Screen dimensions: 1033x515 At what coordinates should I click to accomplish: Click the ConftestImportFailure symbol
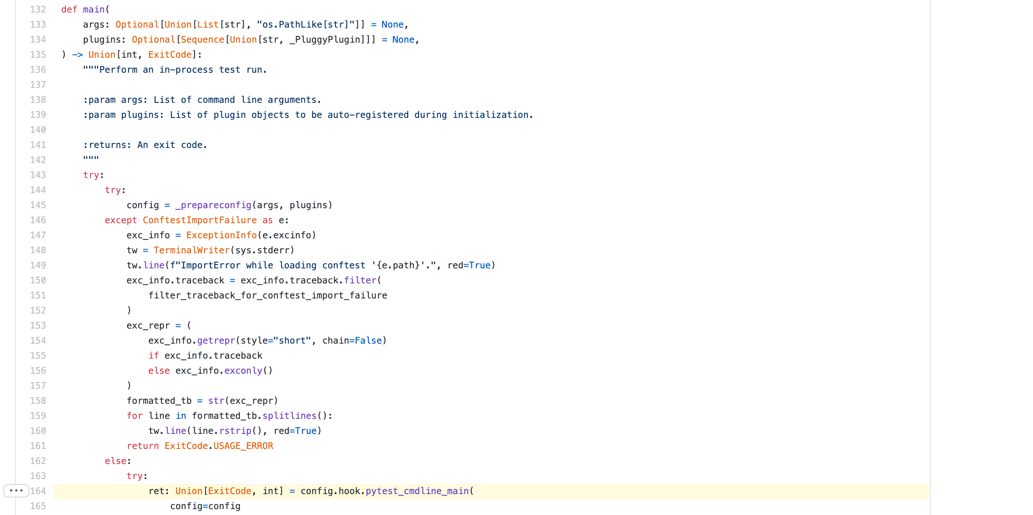(200, 220)
